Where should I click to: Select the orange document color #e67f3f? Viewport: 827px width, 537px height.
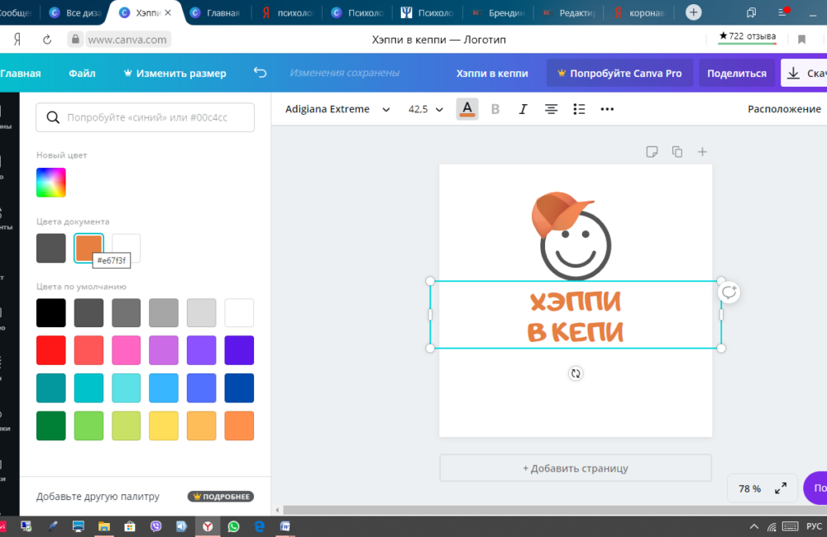click(88, 248)
